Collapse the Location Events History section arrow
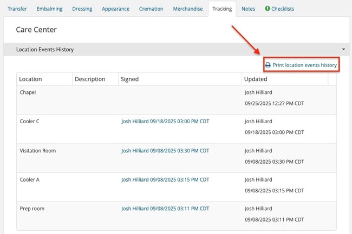 343,49
